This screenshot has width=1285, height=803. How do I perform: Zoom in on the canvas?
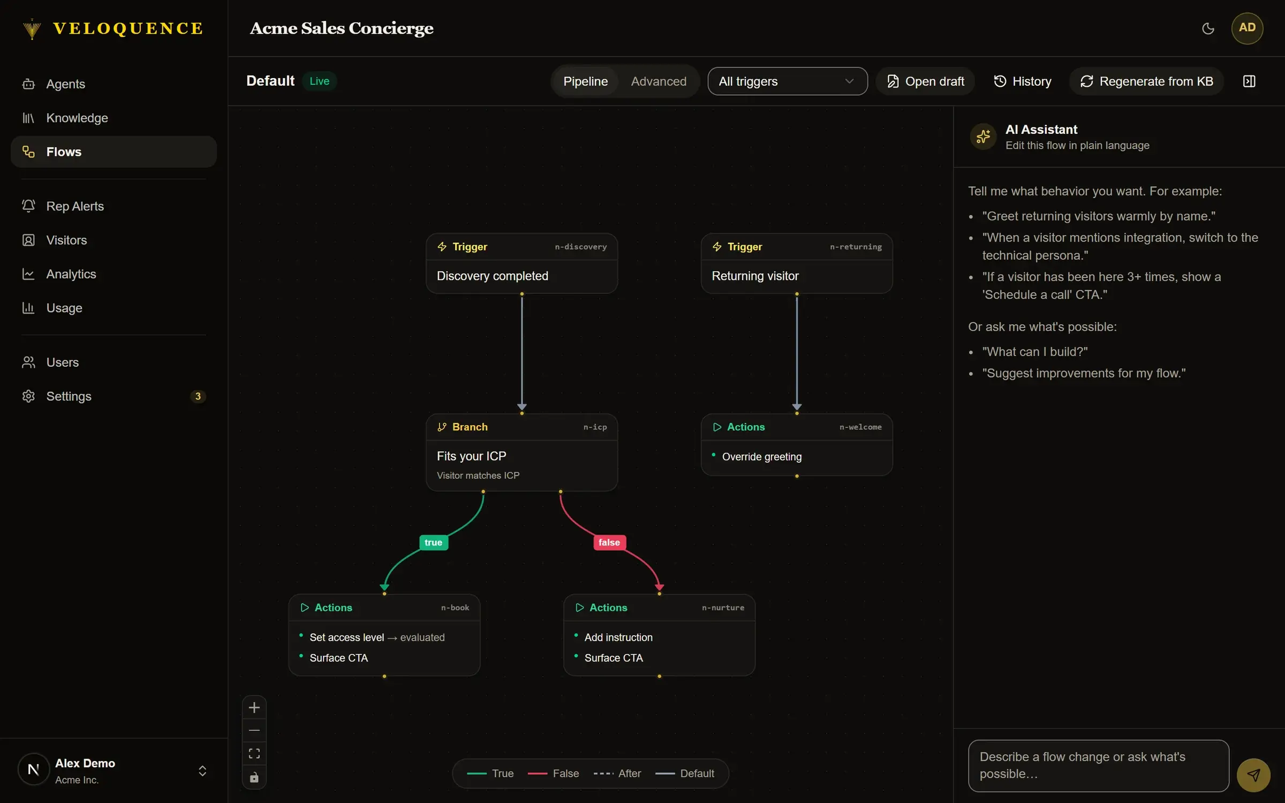pos(254,708)
